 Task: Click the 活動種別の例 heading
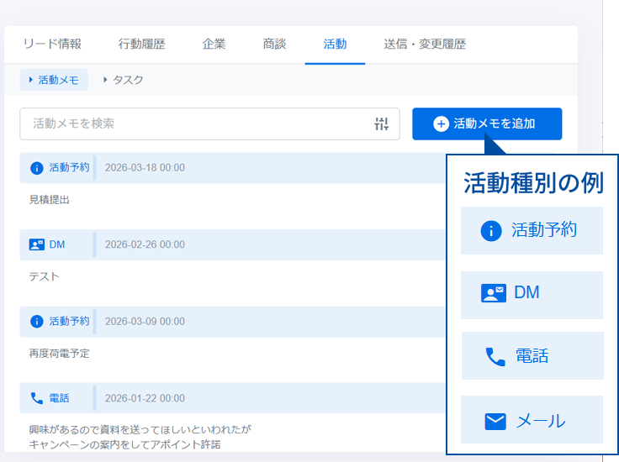[x=533, y=183]
